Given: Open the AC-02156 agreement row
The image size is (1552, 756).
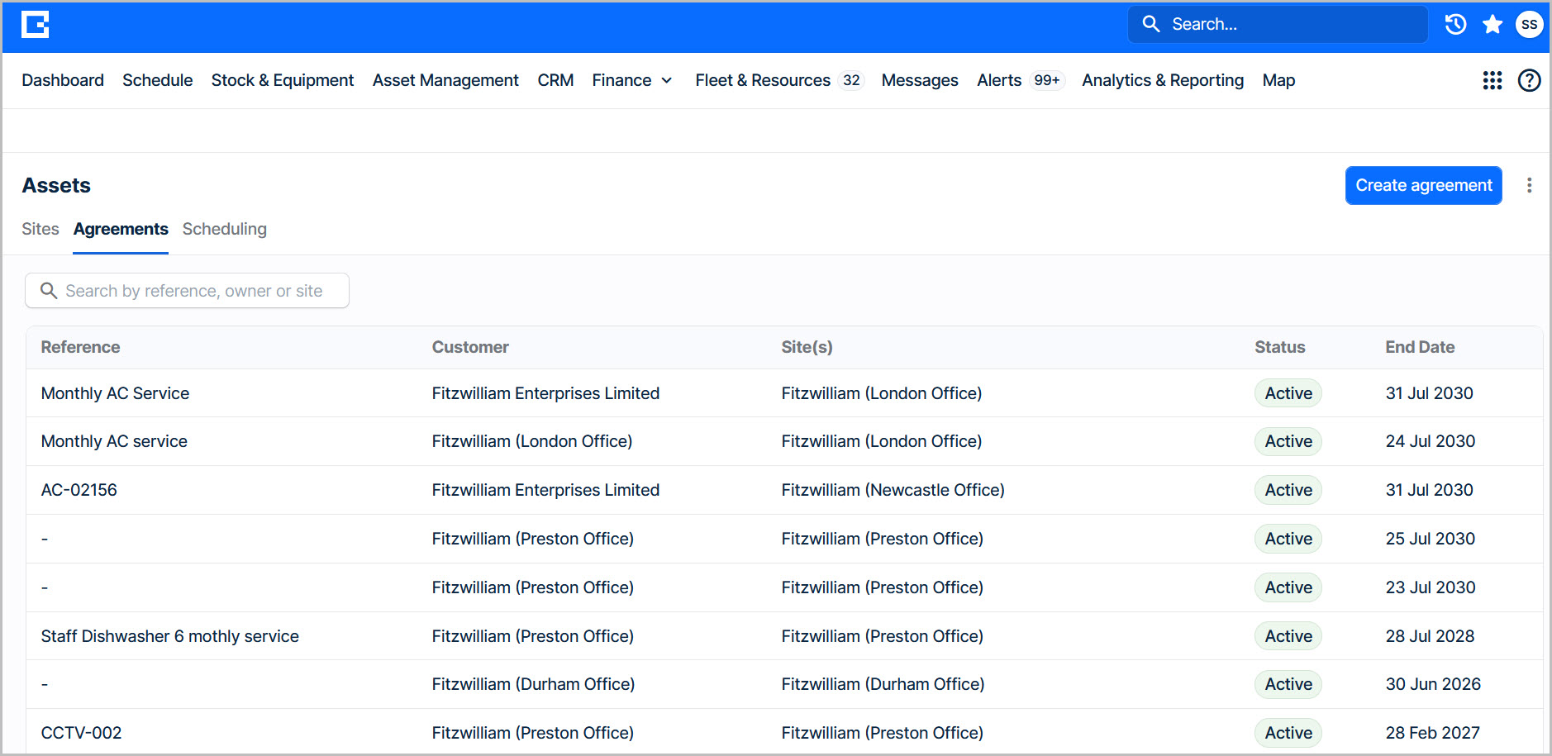Looking at the screenshot, I should pyautogui.click(x=785, y=490).
